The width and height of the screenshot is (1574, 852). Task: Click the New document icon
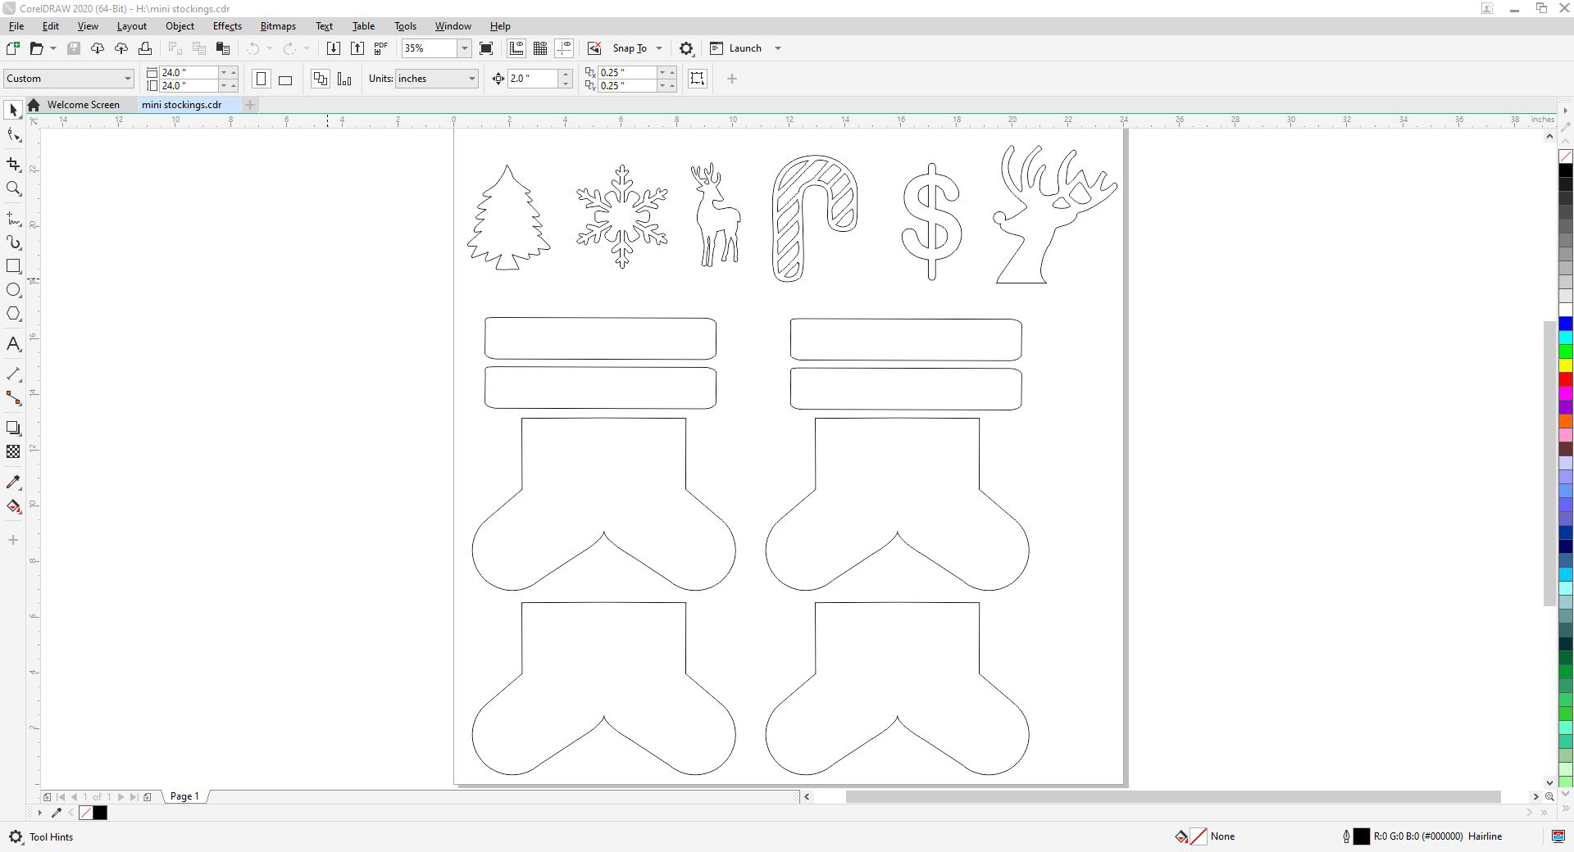pyautogui.click(x=13, y=48)
